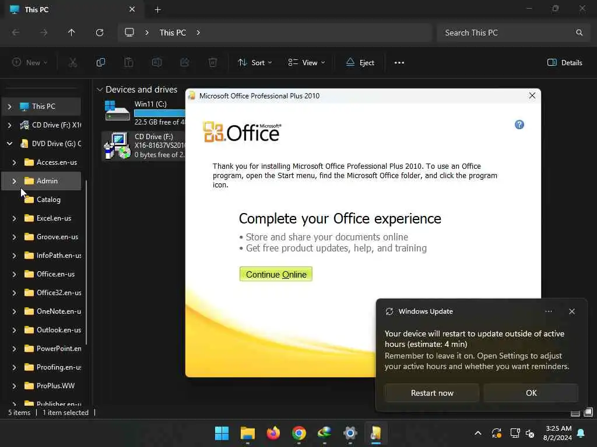This screenshot has height=447, width=597.
Task: Click the Refresh icon in Explorer
Action: (100, 33)
